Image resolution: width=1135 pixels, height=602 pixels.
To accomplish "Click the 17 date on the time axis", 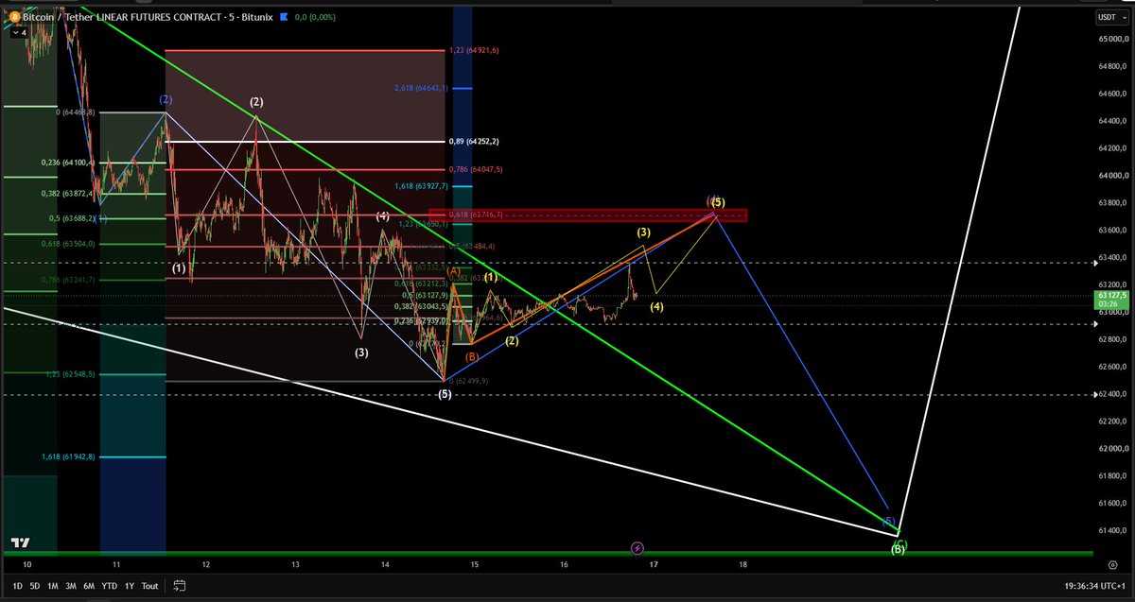I will point(654,564).
